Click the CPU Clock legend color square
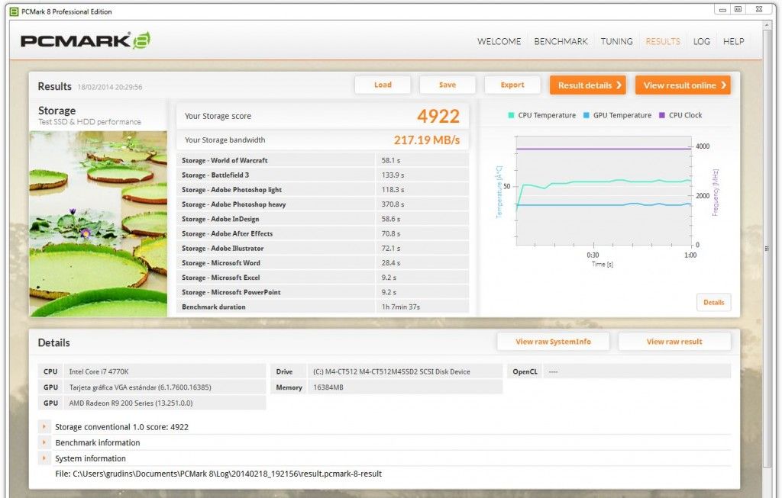This screenshot has width=782, height=498. coord(662,115)
